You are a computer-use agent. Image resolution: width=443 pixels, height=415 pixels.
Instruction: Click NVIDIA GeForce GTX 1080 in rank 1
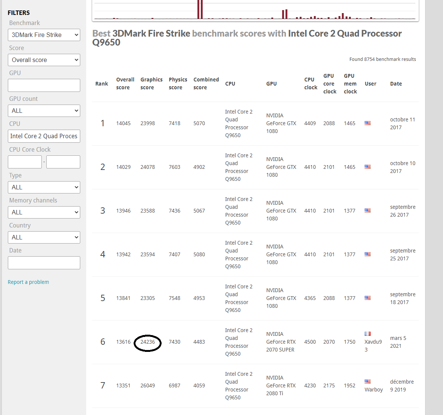pos(281,123)
